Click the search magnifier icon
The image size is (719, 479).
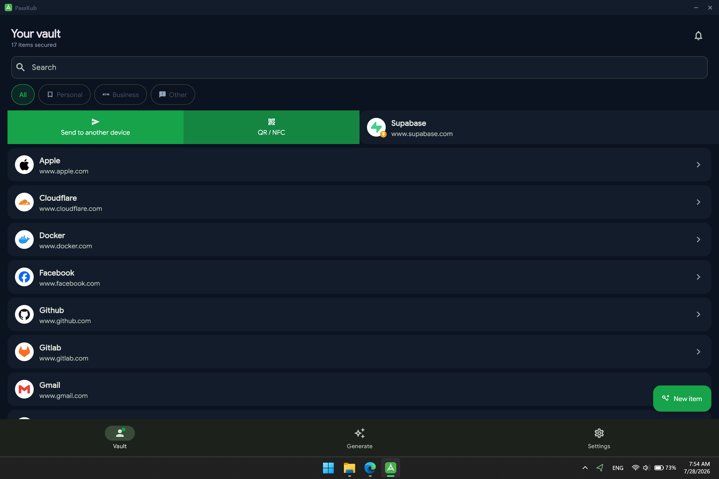point(21,67)
